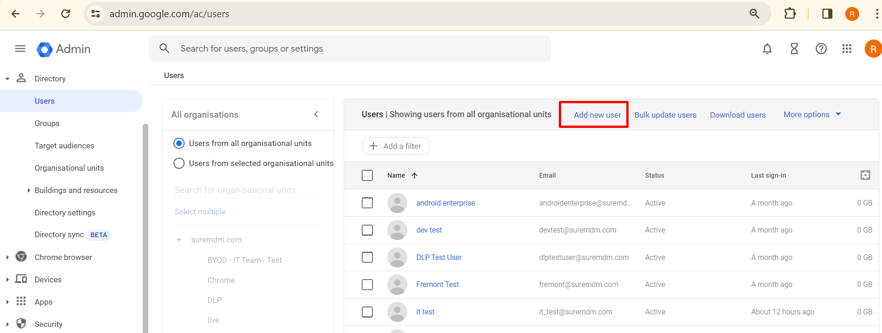Open the Admin main hamburger menu
Image resolution: width=882 pixels, height=333 pixels.
[x=20, y=49]
